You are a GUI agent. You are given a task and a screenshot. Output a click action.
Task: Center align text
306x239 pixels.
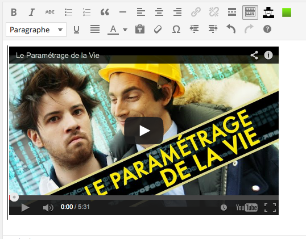point(159,12)
